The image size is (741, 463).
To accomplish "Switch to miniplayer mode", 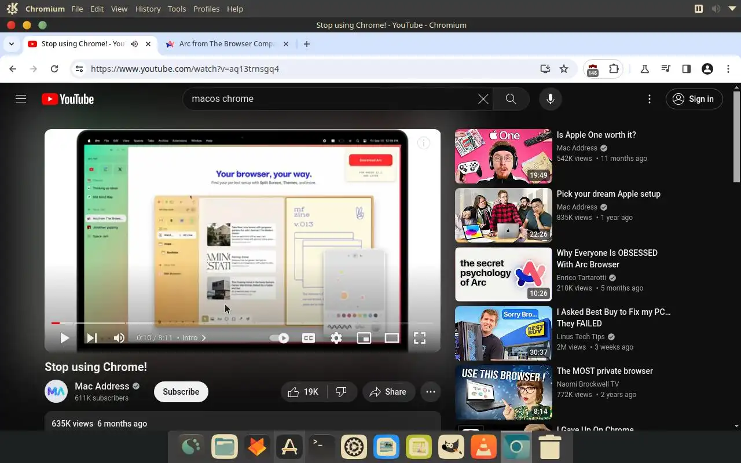I will click(x=364, y=338).
